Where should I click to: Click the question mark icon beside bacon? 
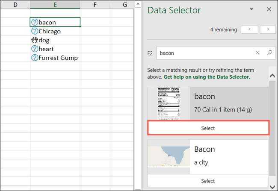(35, 22)
